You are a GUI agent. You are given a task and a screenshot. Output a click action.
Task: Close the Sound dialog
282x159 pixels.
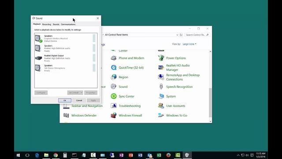click(x=98, y=18)
